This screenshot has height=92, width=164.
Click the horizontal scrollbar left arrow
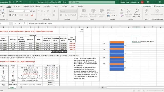102,87
